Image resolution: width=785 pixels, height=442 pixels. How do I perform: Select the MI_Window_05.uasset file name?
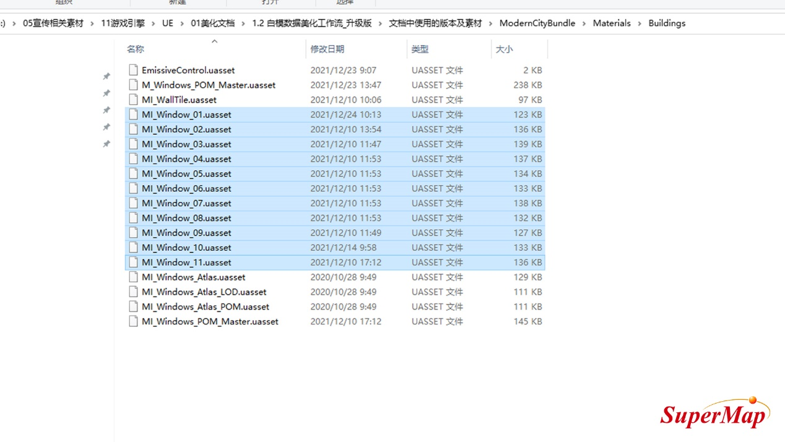tap(186, 174)
